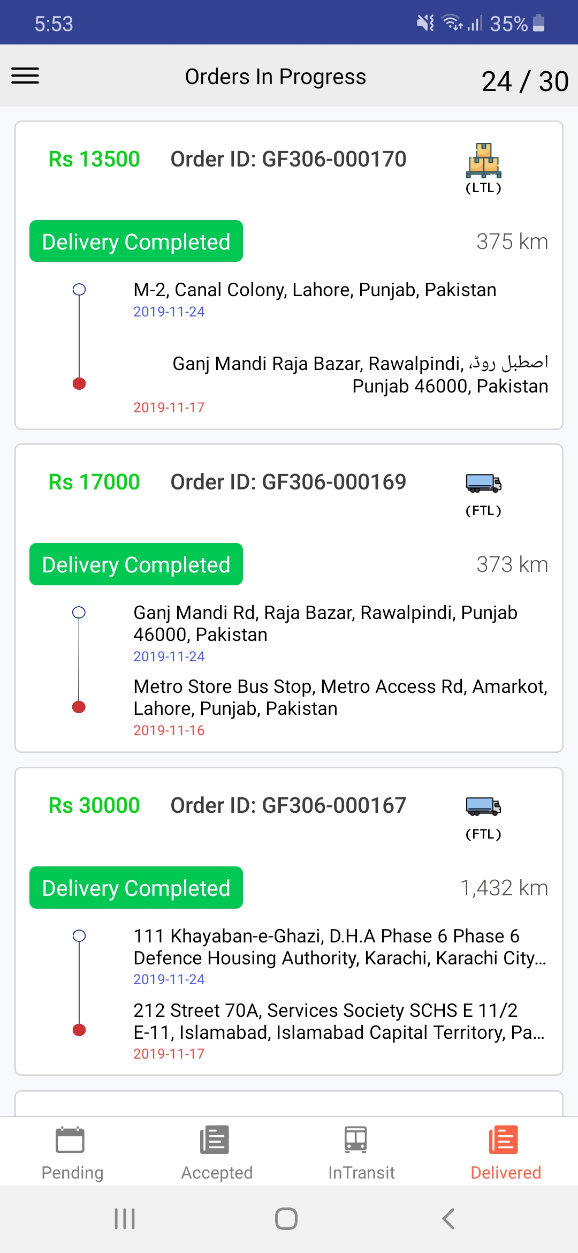578x1253 pixels.
Task: Tap the LTL boxes icon on order GF306-000170
Action: (483, 161)
